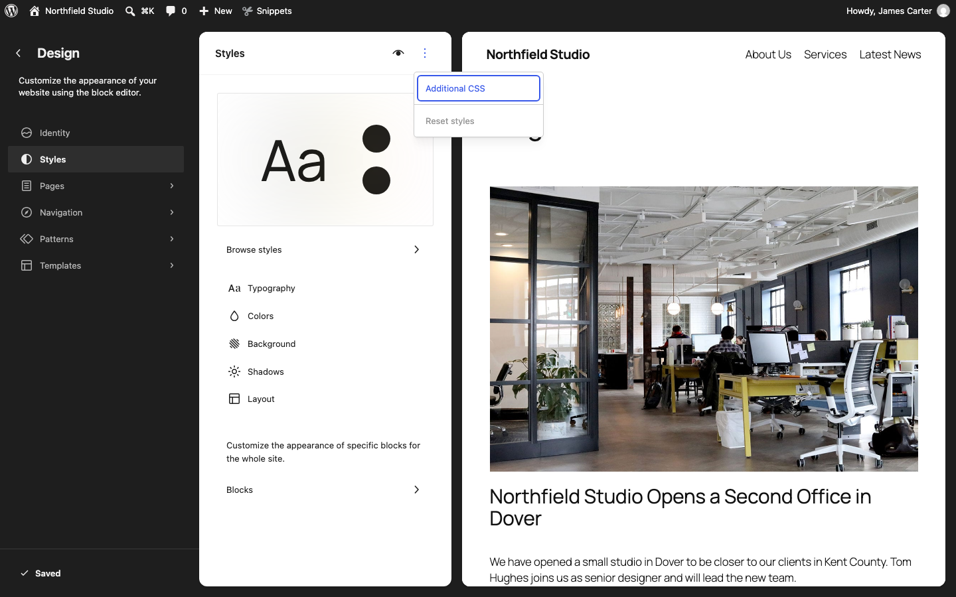Viewport: 956px width, 597px height.
Task: Click the Design panel description text
Action: [x=88, y=86]
